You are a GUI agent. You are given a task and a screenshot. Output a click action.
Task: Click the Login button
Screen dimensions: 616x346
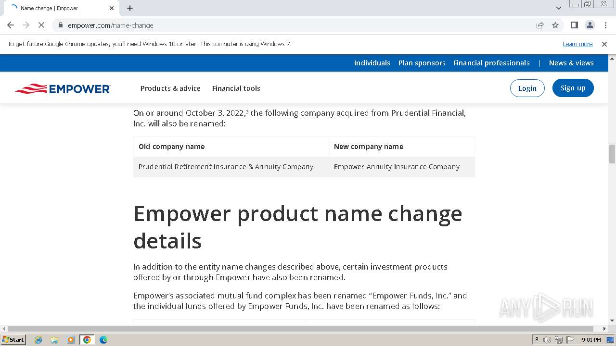pos(527,88)
